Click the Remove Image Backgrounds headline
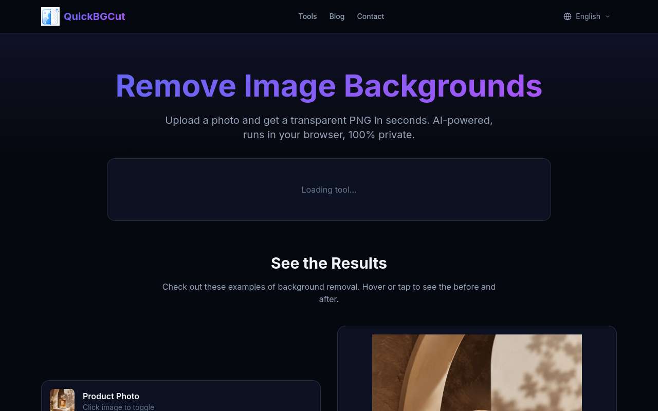The width and height of the screenshot is (658, 411). pos(329,86)
